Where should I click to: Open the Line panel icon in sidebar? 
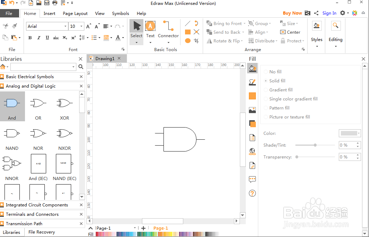pyautogui.click(x=252, y=82)
